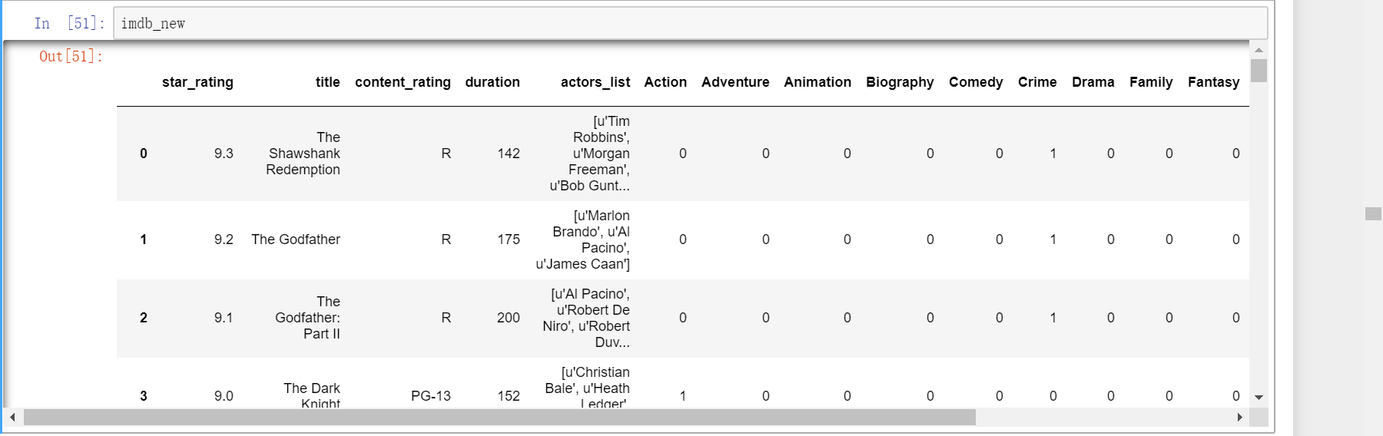Screen dimensions: 1383x436
Task: Select row index 2 label
Action: pyautogui.click(x=144, y=318)
